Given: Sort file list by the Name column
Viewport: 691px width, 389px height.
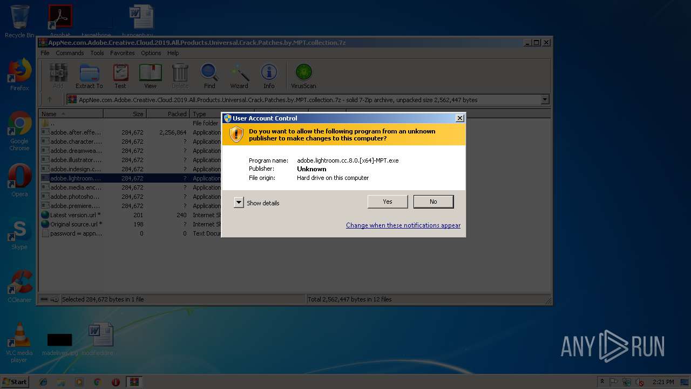Looking at the screenshot, I should 71,114.
